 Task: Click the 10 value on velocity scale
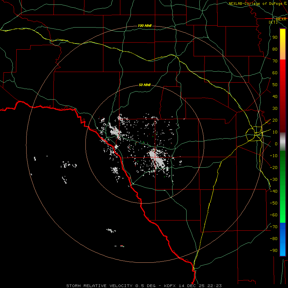[x=275, y=132]
